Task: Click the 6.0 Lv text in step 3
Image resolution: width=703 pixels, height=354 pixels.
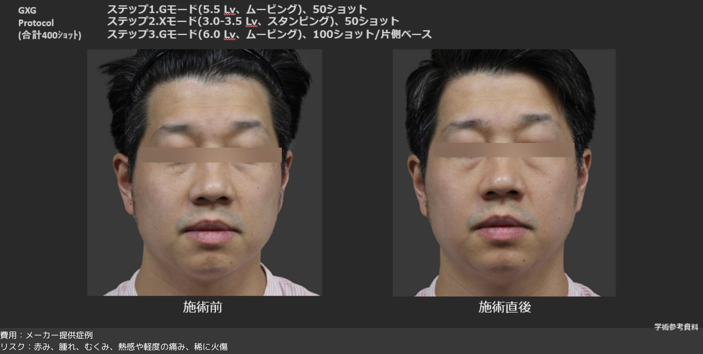Action: (x=219, y=35)
